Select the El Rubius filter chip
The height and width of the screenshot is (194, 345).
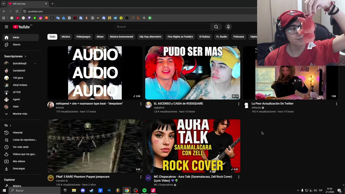[x=205, y=37]
